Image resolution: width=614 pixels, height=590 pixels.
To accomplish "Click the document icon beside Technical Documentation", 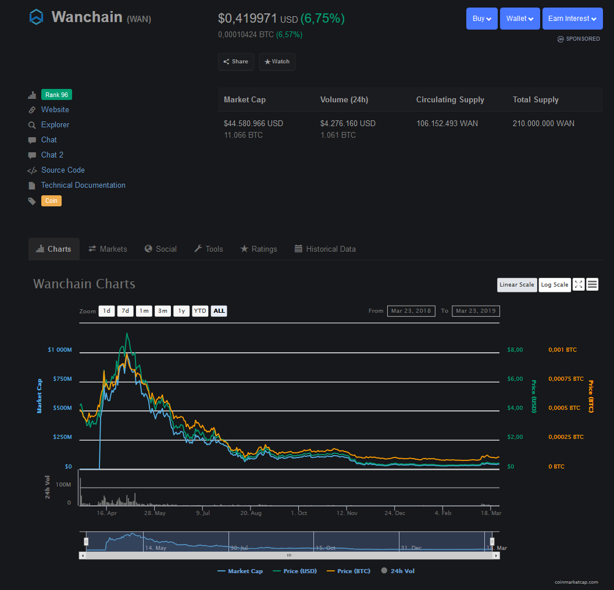I will click(x=32, y=185).
